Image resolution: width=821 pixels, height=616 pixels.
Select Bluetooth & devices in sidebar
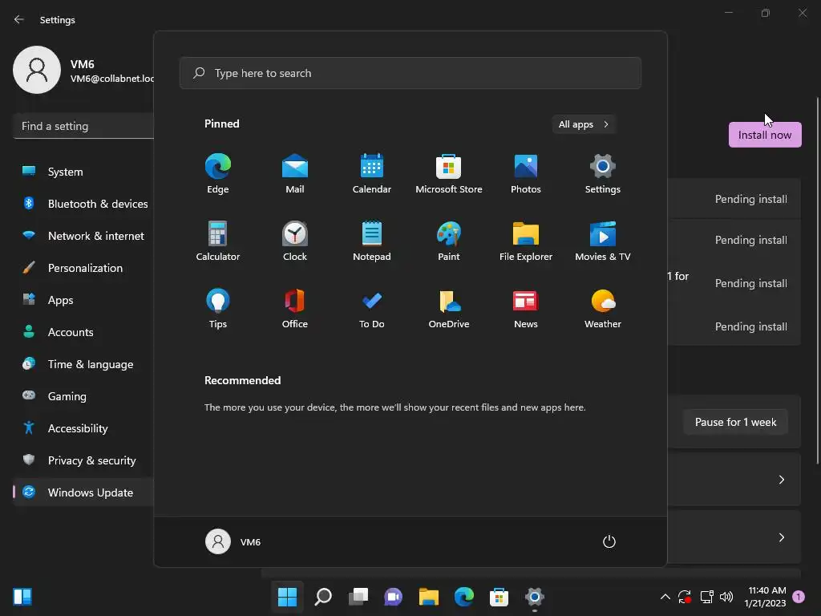(83, 204)
